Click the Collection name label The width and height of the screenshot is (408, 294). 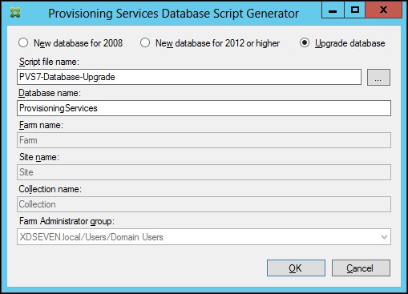click(x=50, y=189)
